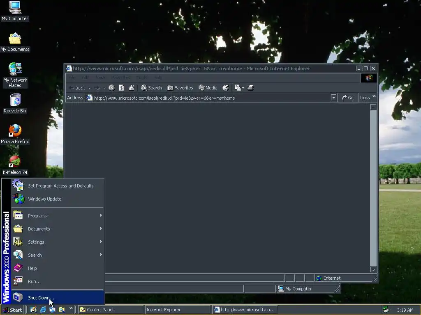Open the View menu in Internet Explorer
Image resolution: width=421 pixels, height=315 pixels.
coord(100,78)
